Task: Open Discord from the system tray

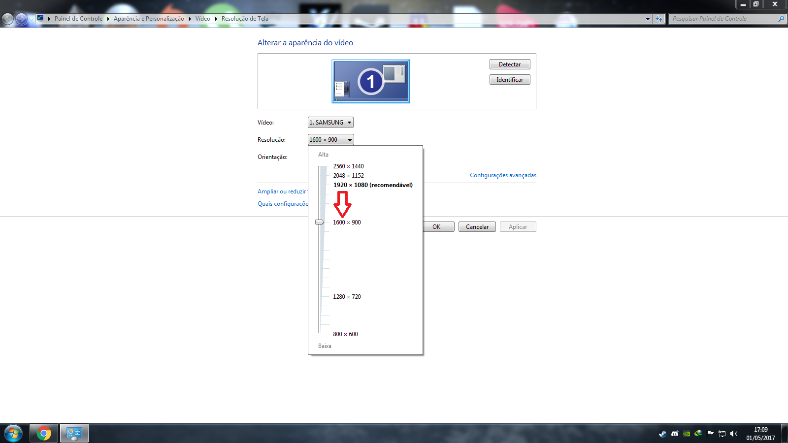Action: 675,434
